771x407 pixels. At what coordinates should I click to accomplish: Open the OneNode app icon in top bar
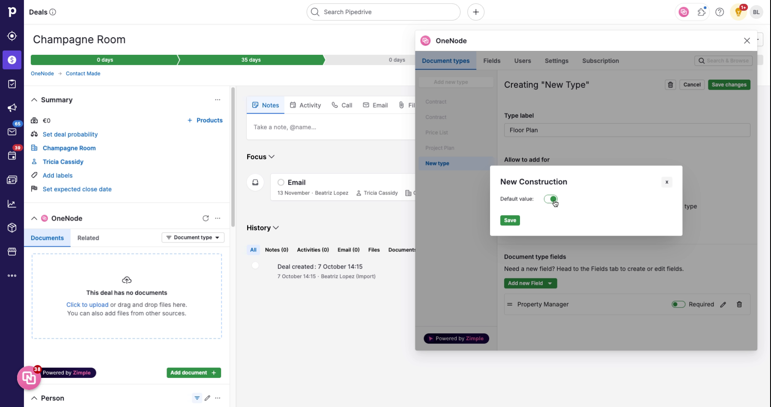tap(684, 12)
